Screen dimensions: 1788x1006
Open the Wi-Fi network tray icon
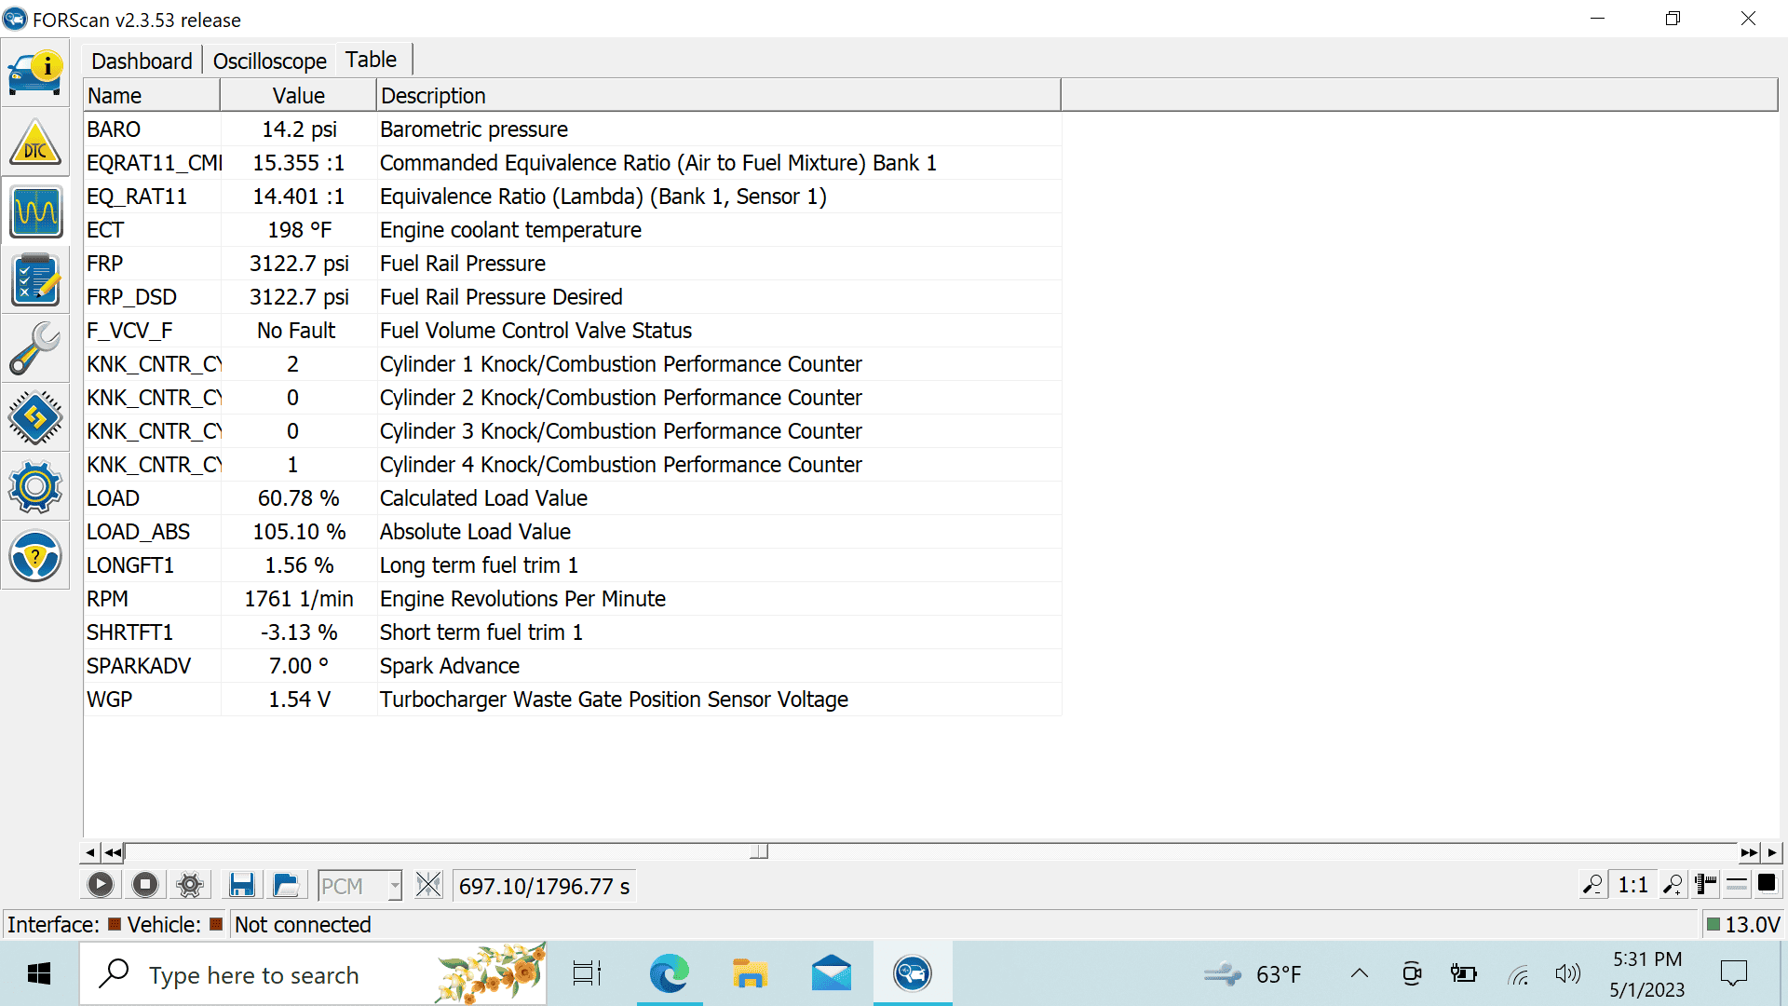[1518, 975]
